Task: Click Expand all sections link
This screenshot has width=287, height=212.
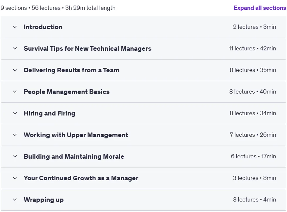Action: point(260,8)
